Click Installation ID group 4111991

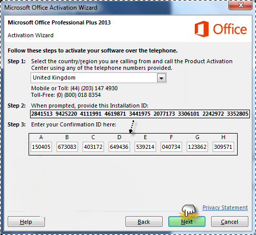(x=91, y=114)
